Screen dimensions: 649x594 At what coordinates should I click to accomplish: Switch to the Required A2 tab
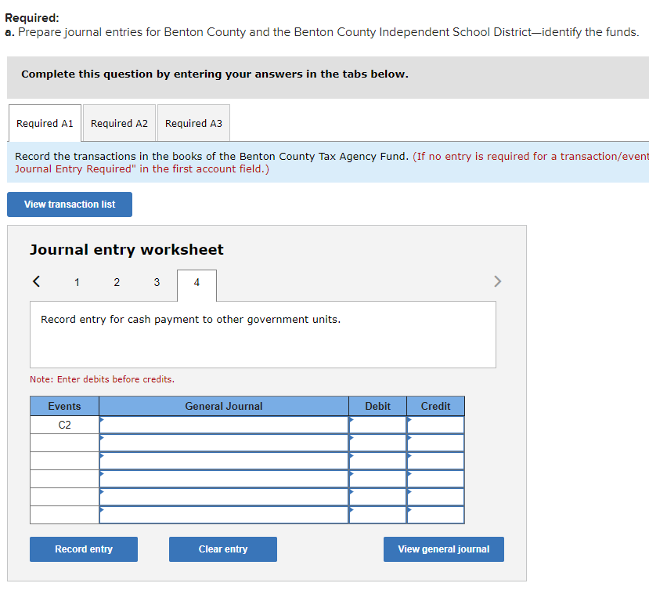coord(119,124)
